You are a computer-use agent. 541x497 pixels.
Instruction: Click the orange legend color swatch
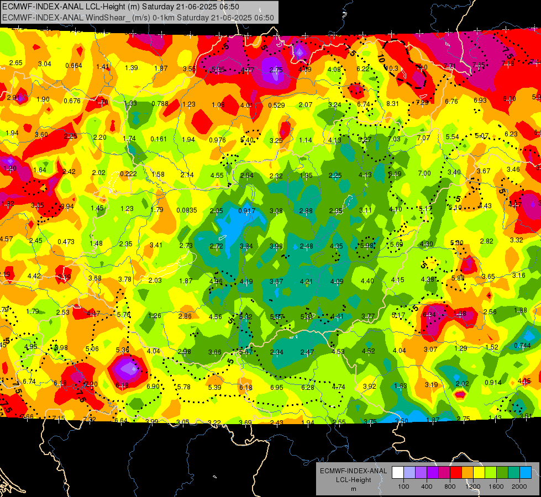[x=468, y=472]
